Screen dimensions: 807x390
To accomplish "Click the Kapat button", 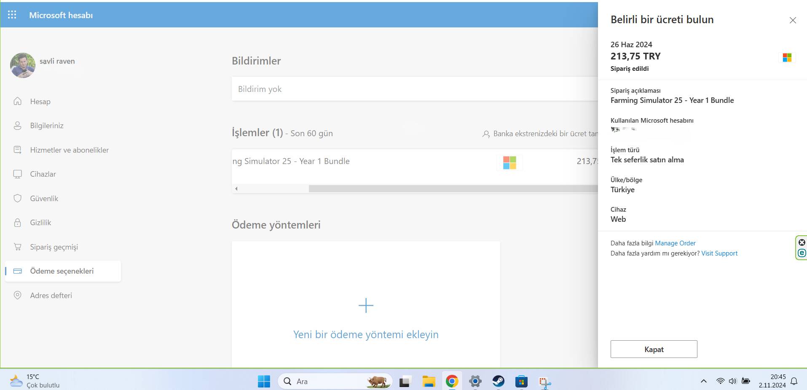I will 654,349.
